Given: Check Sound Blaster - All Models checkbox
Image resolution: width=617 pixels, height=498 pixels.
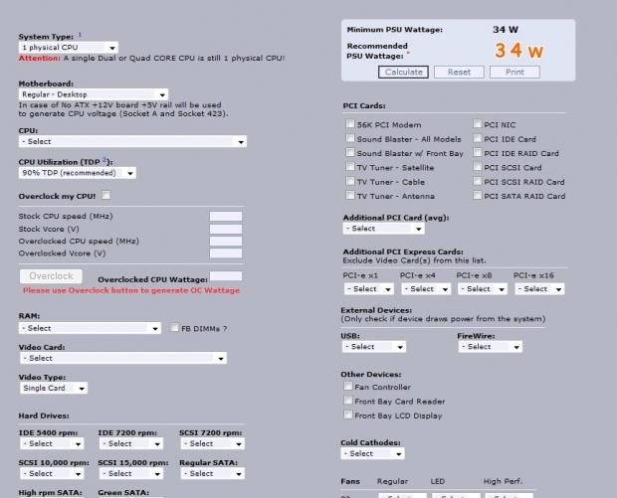Looking at the screenshot, I should tap(350, 138).
